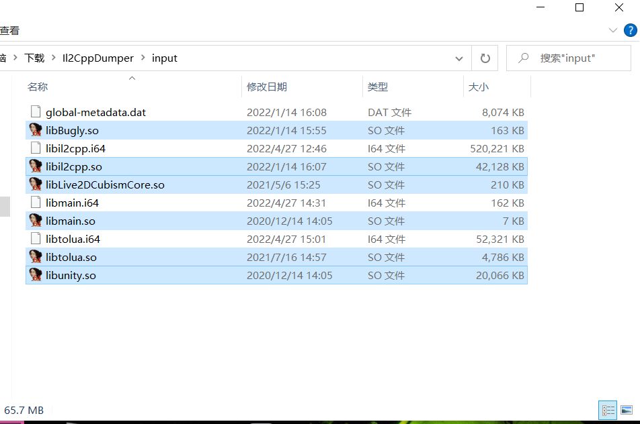
Task: Expand the ribbon with the chevron
Action: [x=612, y=30]
